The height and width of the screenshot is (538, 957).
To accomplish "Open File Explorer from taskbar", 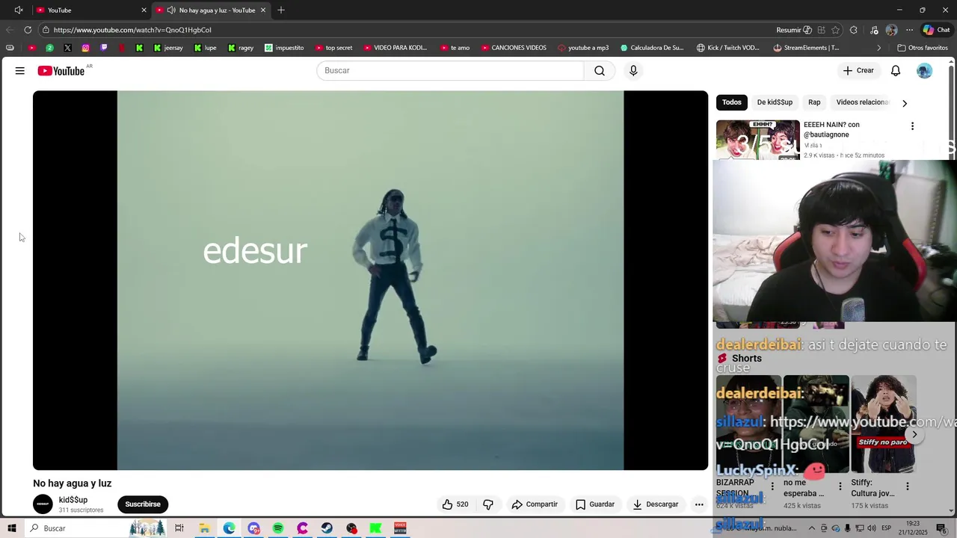I will [x=204, y=528].
